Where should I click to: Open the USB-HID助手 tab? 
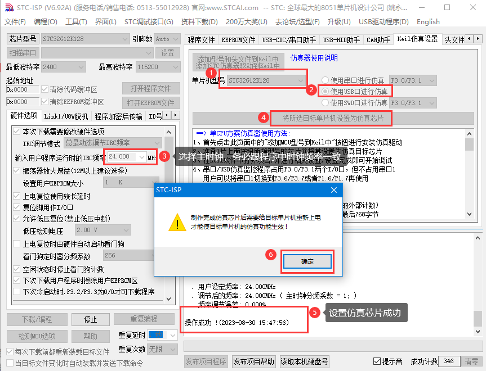pyautogui.click(x=341, y=40)
